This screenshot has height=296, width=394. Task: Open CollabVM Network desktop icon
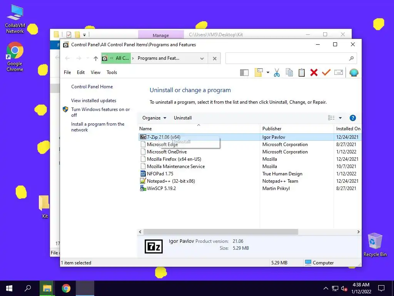point(15,19)
